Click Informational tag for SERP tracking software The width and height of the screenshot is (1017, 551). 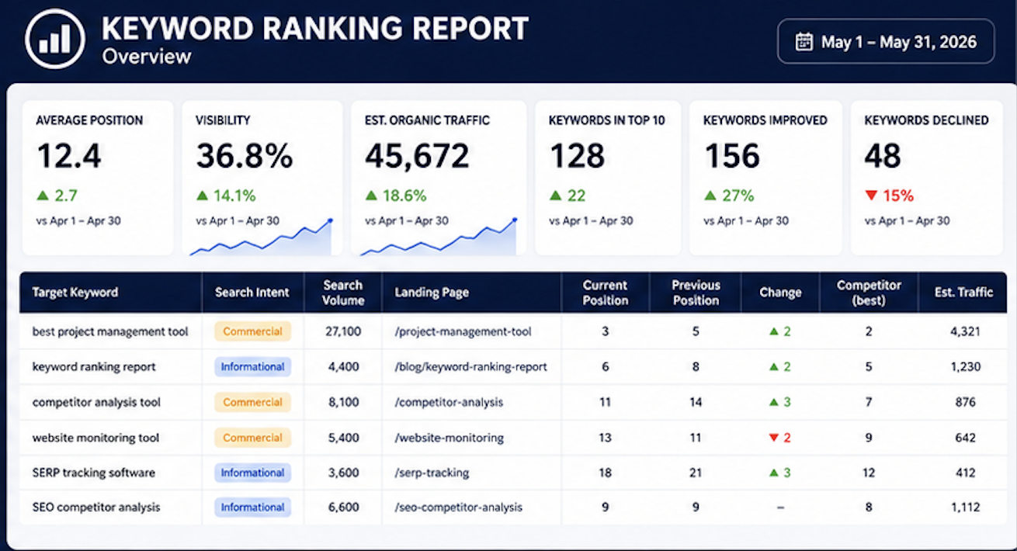(253, 473)
